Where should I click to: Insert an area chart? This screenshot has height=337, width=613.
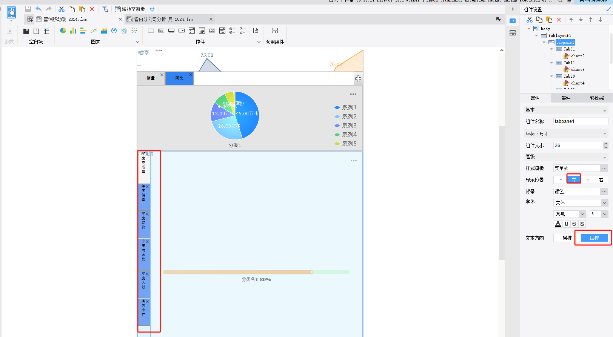coord(104,31)
